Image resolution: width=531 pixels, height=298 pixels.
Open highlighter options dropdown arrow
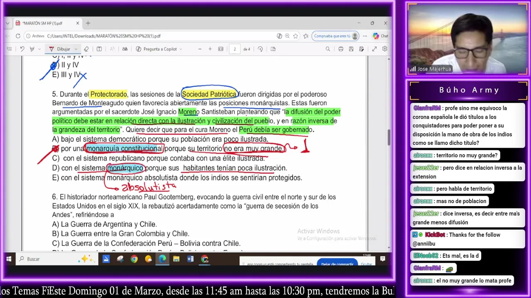(39, 49)
